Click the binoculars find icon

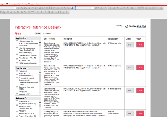[x=96, y=8]
